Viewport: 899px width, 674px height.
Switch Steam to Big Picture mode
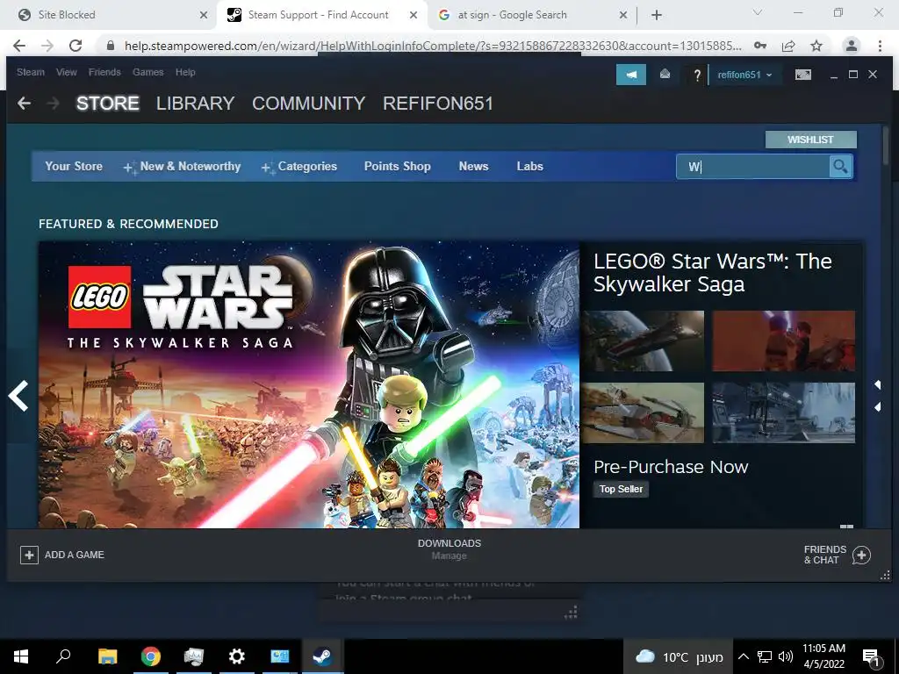[802, 75]
